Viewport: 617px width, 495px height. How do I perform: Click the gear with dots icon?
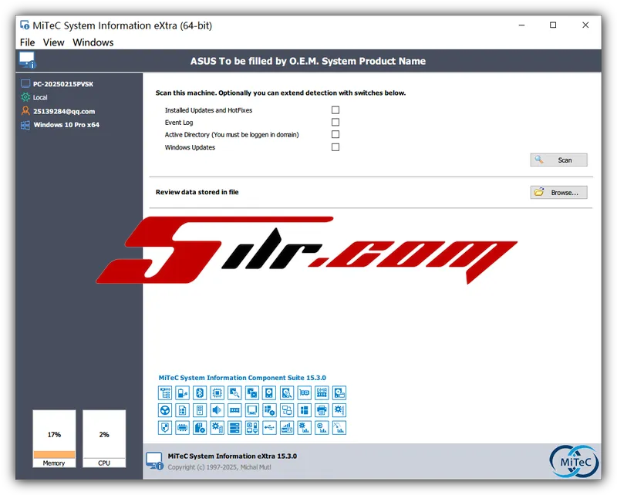(x=339, y=410)
